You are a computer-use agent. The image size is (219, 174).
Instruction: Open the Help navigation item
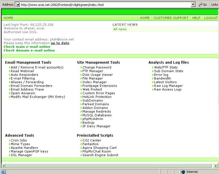(196, 18)
